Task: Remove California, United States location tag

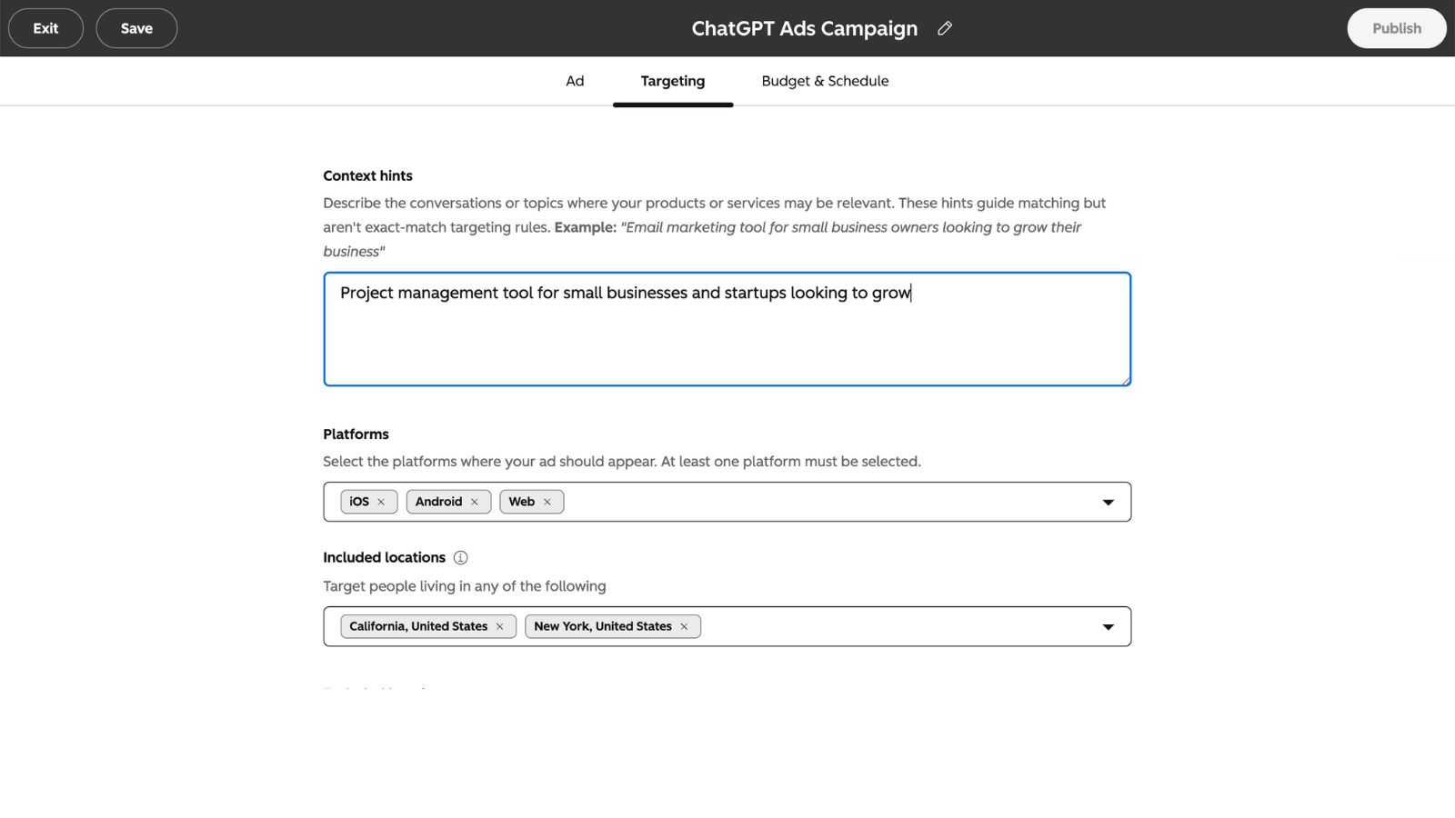Action: [x=500, y=626]
